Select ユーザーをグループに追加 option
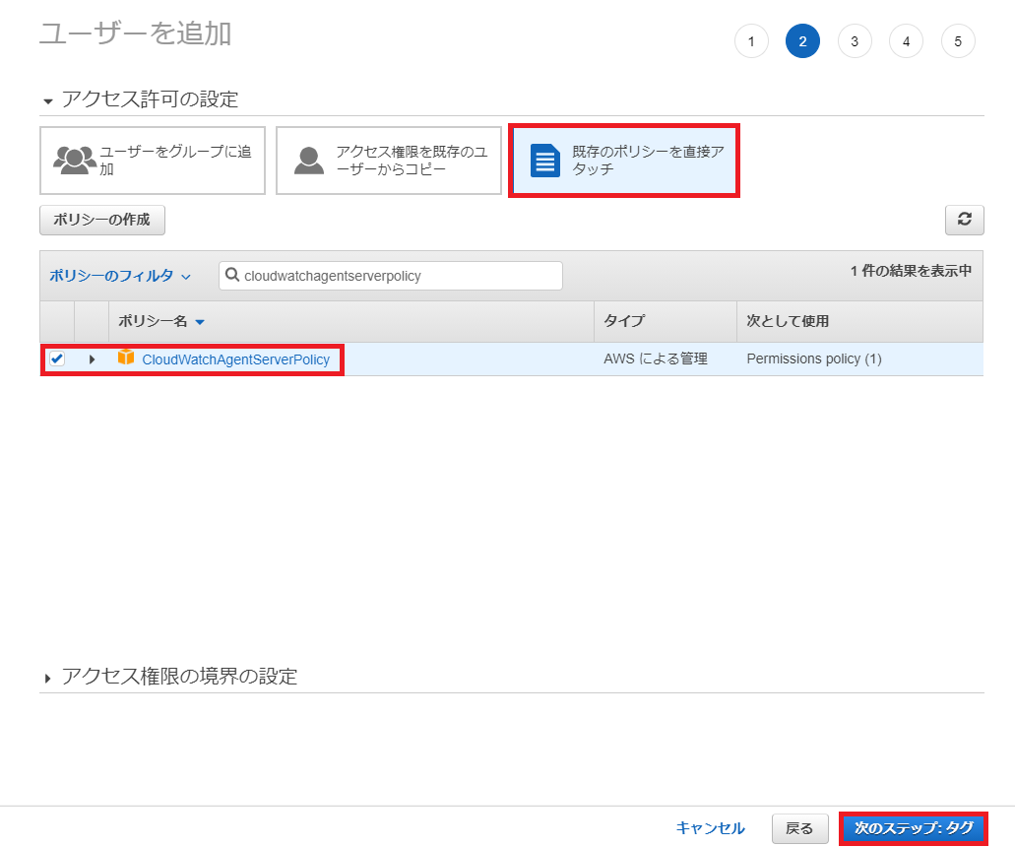Viewport: 1015px width, 847px height. click(x=153, y=161)
